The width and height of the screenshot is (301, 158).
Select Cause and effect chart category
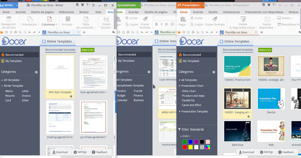192,105
